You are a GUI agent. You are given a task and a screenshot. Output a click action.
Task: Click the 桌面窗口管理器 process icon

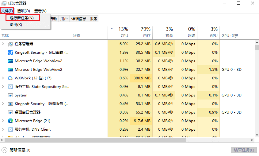pos(10,112)
